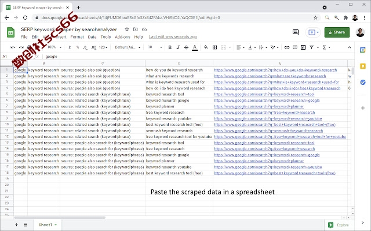The height and width of the screenshot is (231, 371).
Task: Star the spreadsheet document
Action: coord(127,29)
